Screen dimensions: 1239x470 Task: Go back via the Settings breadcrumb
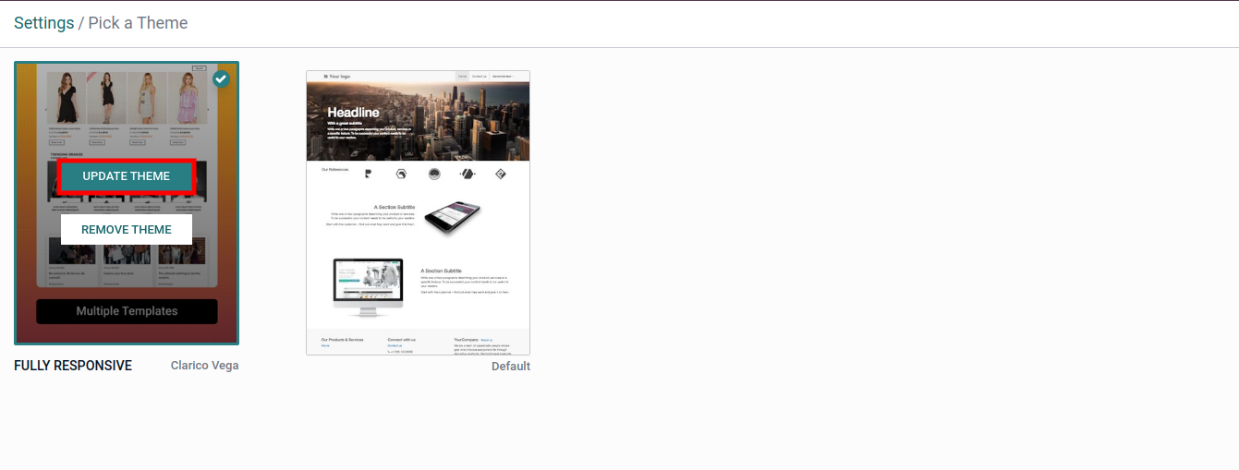click(x=43, y=23)
